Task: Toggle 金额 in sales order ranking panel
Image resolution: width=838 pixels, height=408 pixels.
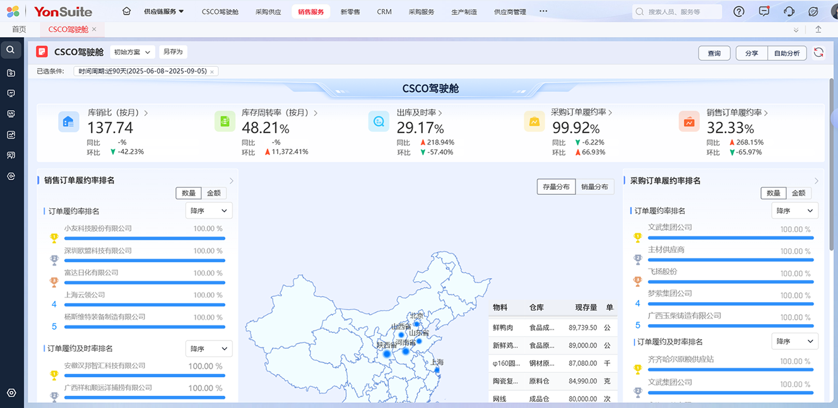Action: [x=214, y=194]
